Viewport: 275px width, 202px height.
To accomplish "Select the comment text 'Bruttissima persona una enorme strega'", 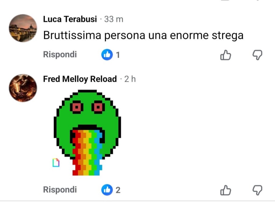I will pos(143,36).
